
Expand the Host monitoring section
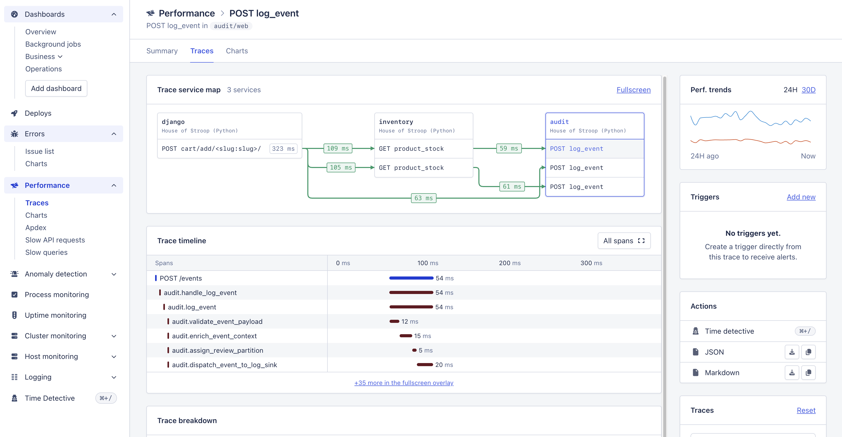point(114,356)
